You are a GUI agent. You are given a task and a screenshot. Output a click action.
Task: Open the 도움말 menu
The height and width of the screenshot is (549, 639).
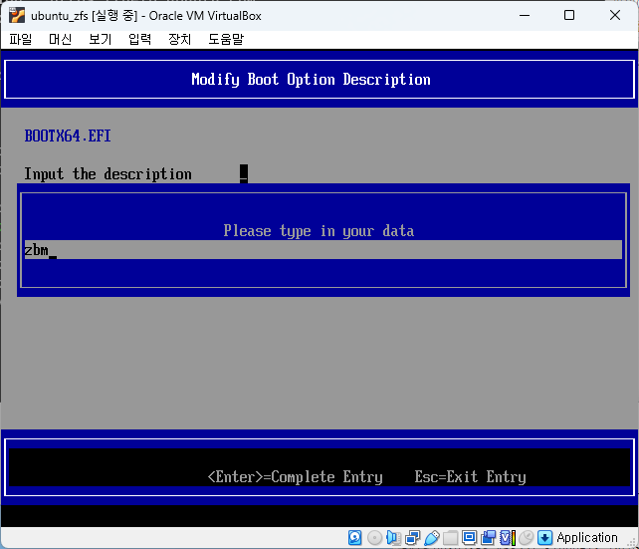[x=225, y=39]
